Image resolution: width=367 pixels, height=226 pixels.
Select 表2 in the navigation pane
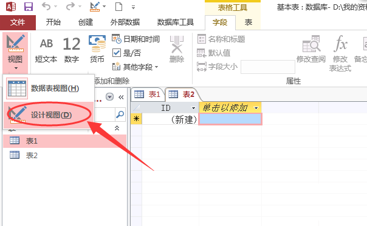point(64,155)
